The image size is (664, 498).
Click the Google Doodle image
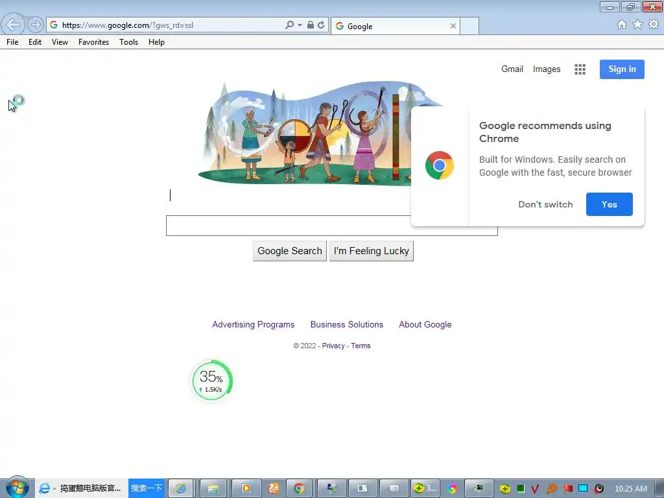[305, 134]
